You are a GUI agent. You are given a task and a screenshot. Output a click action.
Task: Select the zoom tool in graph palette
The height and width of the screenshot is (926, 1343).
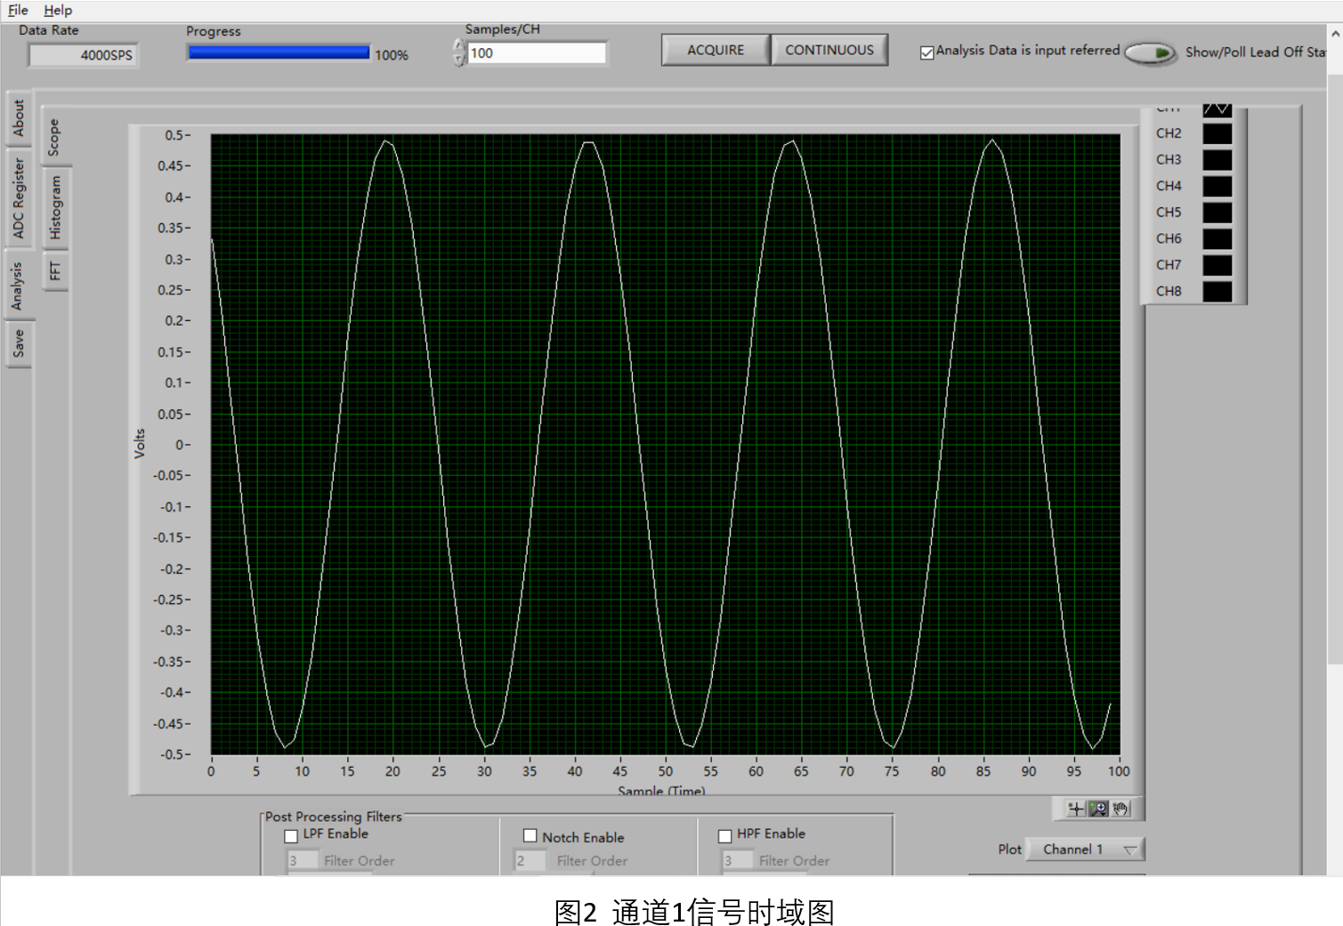(1098, 809)
